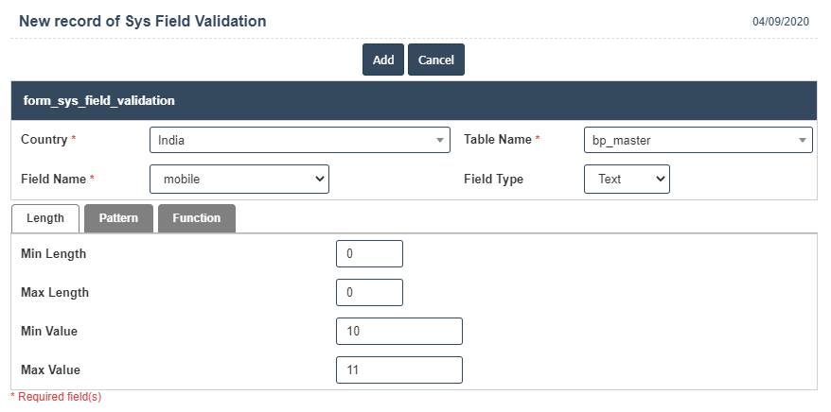Open the Country dropdown showing India
The image size is (831, 412).
pyautogui.click(x=299, y=140)
